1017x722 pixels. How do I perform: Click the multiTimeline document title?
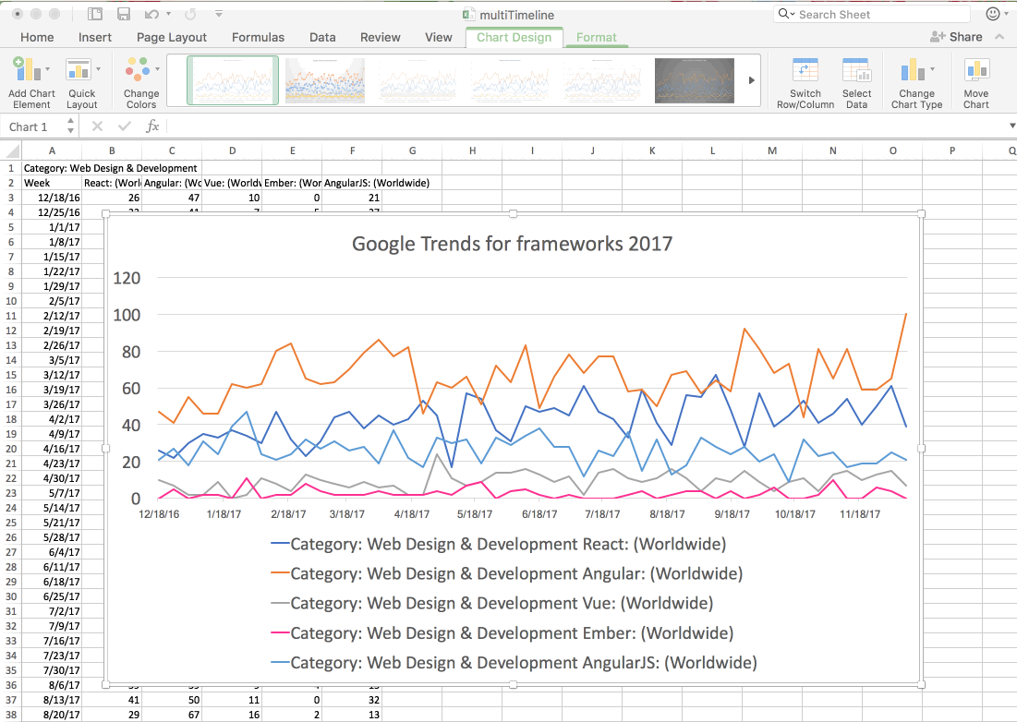pyautogui.click(x=517, y=14)
